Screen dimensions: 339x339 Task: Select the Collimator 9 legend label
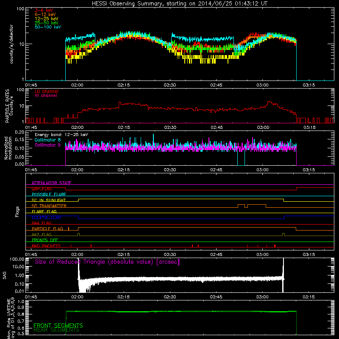(47, 145)
